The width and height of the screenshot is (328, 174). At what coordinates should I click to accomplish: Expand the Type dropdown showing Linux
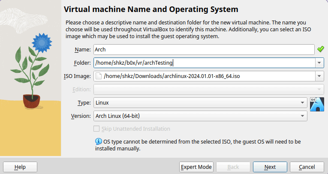200,103
